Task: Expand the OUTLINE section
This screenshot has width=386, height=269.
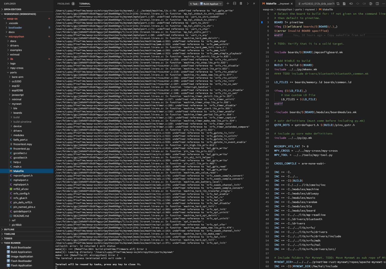Action: pyautogui.click(x=9, y=229)
